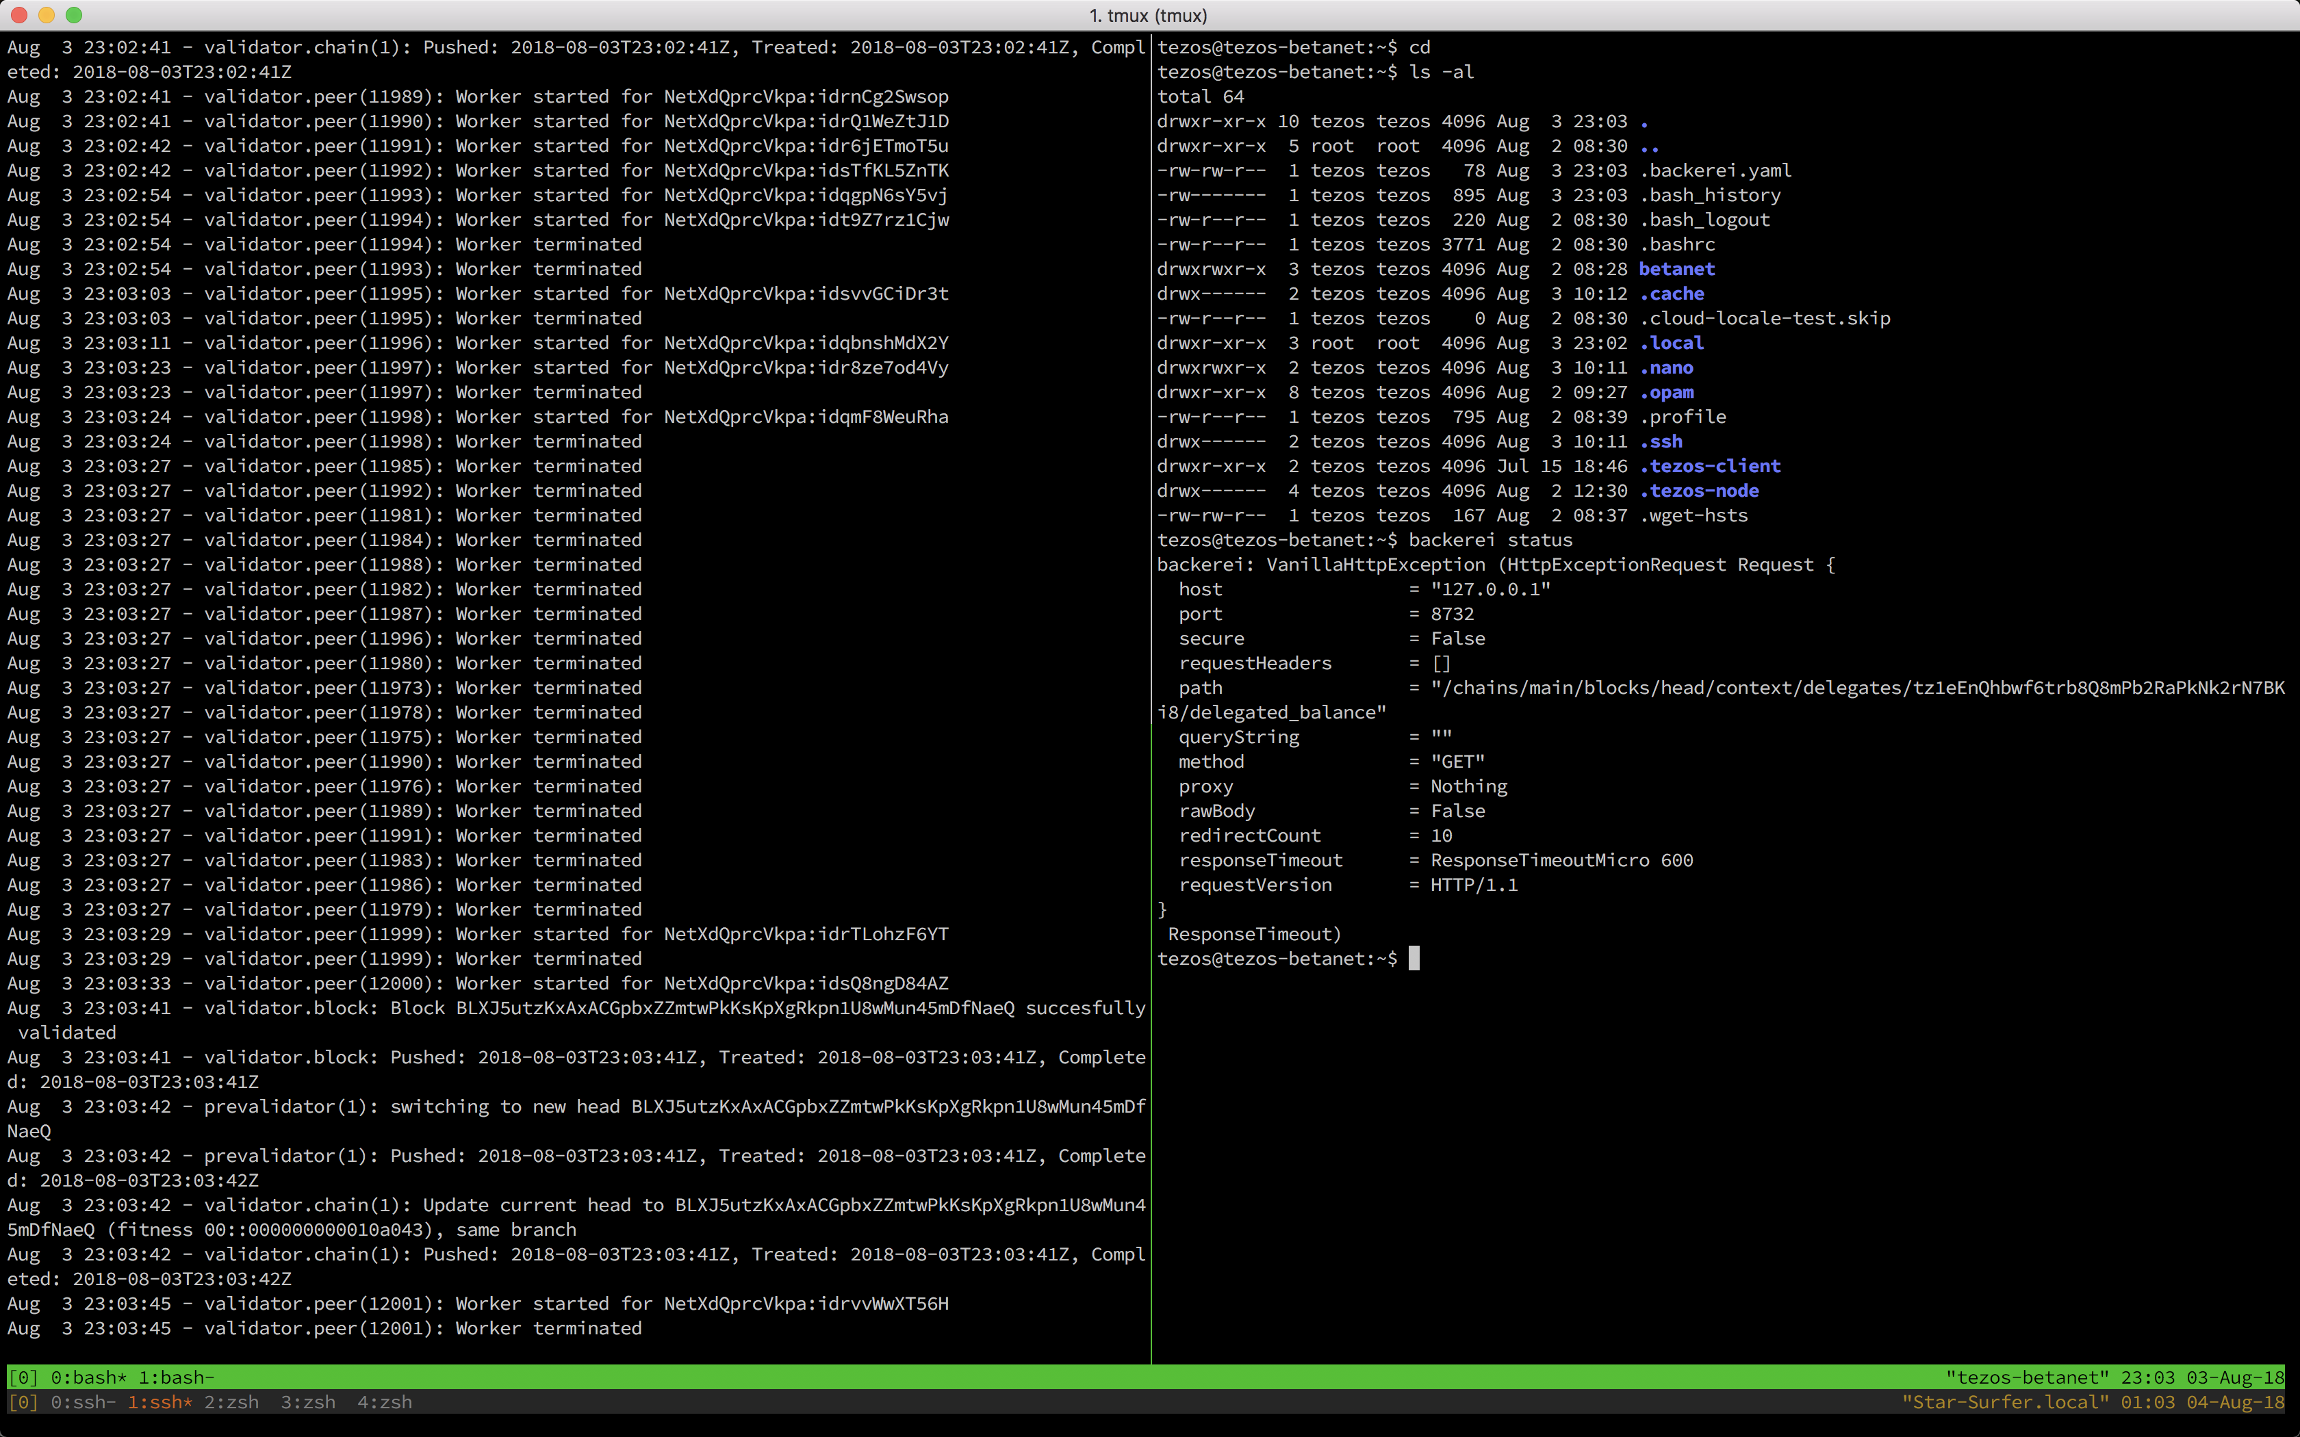
Task: Switch to 3:zsh window in outer status bar
Action: click(308, 1402)
